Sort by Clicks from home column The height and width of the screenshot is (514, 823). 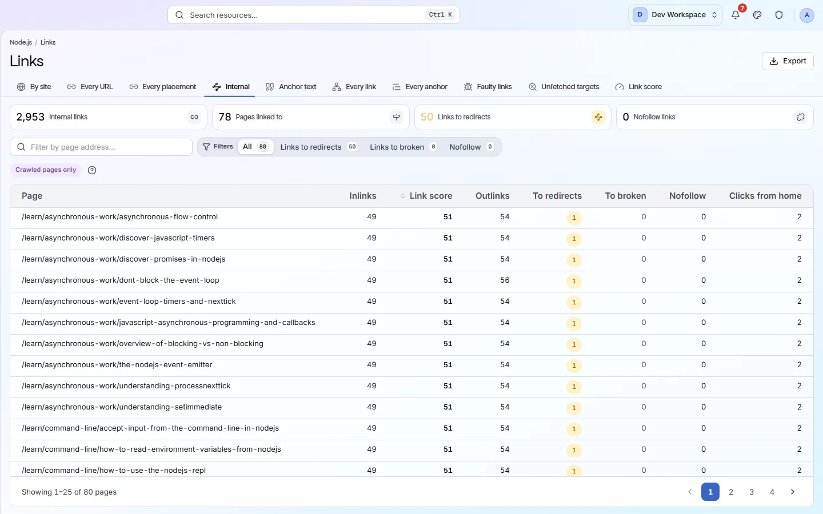coord(765,196)
